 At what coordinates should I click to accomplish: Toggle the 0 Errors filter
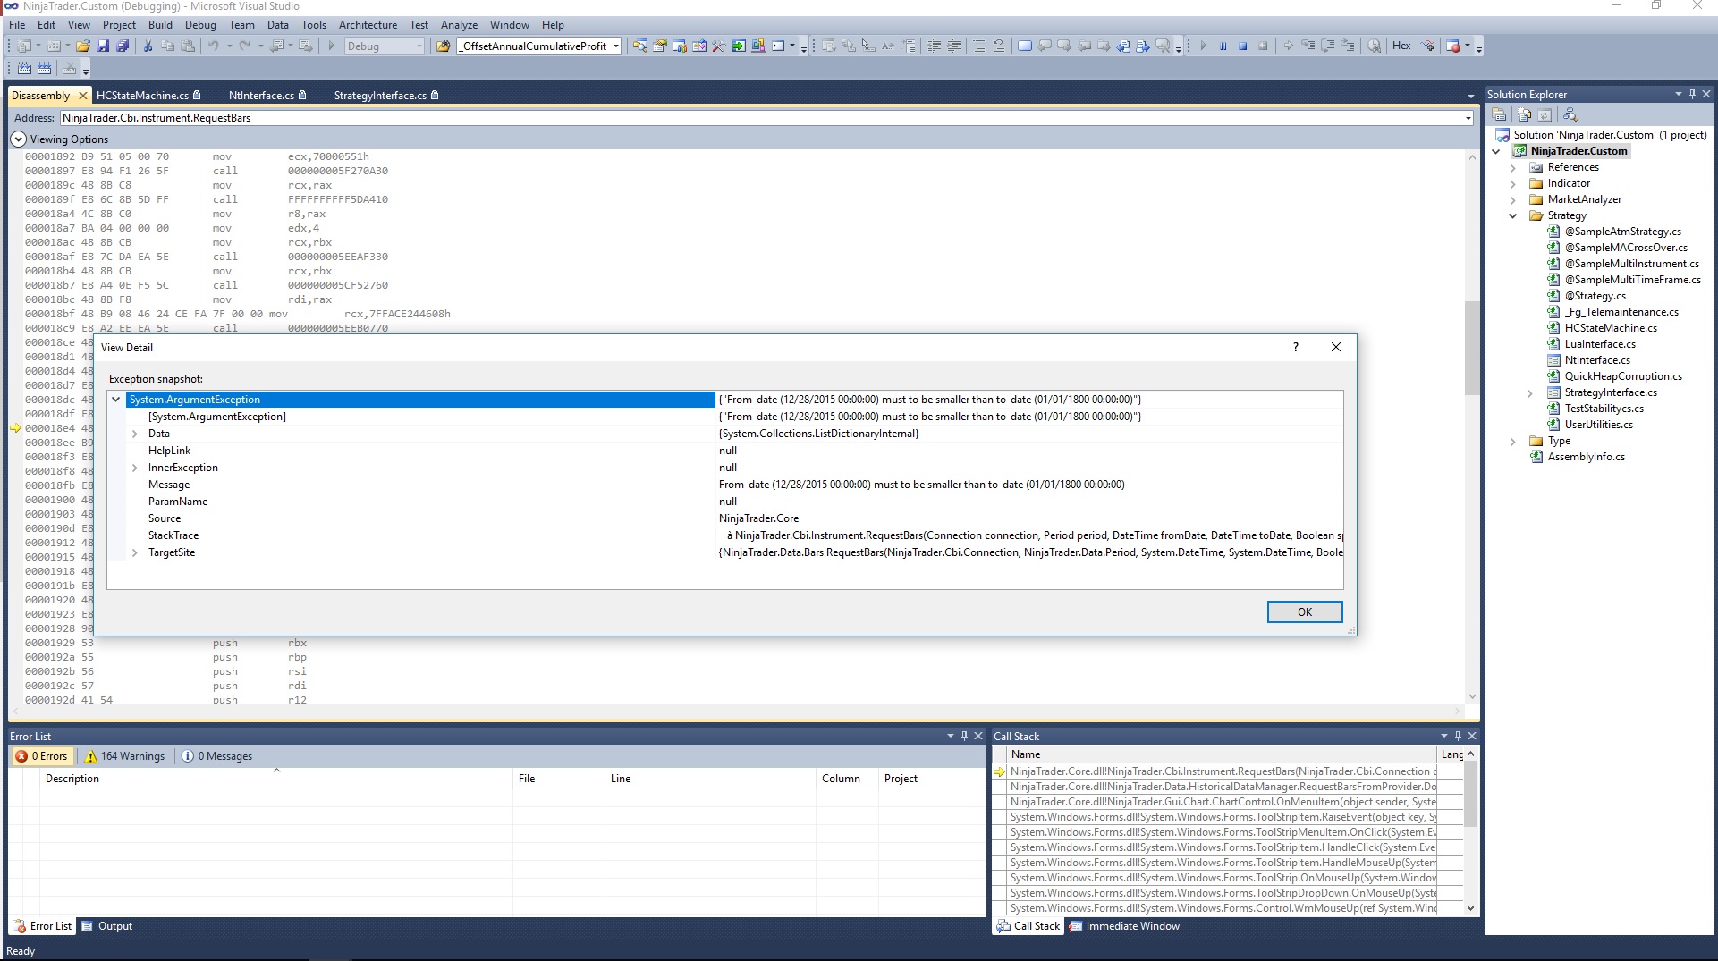[42, 756]
